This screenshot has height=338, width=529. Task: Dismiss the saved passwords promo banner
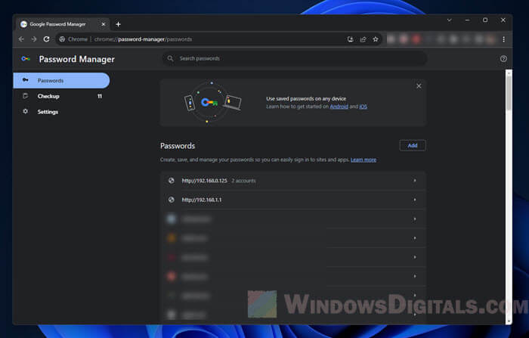419,86
